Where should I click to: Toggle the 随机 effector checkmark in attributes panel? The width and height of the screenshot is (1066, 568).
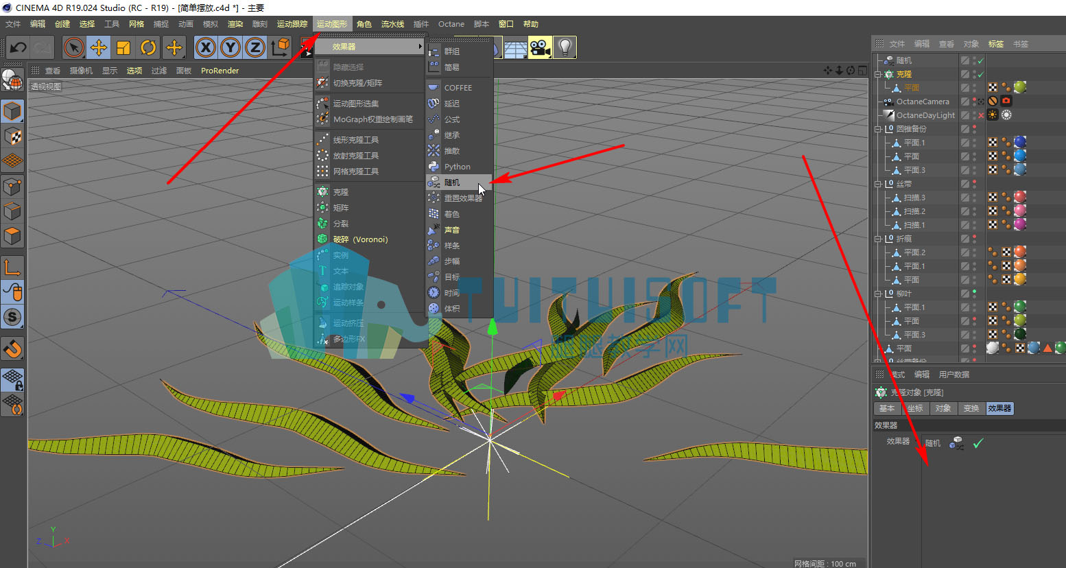point(978,443)
